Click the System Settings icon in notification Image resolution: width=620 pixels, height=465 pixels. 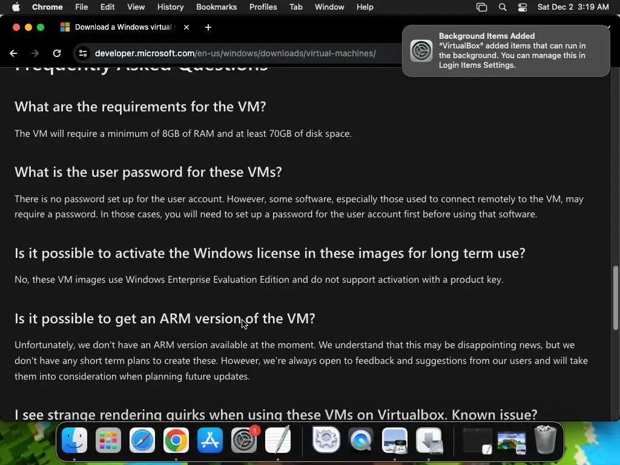tap(421, 51)
